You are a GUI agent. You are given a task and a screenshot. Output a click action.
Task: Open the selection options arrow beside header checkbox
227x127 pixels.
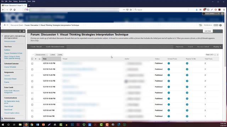tap(35, 59)
